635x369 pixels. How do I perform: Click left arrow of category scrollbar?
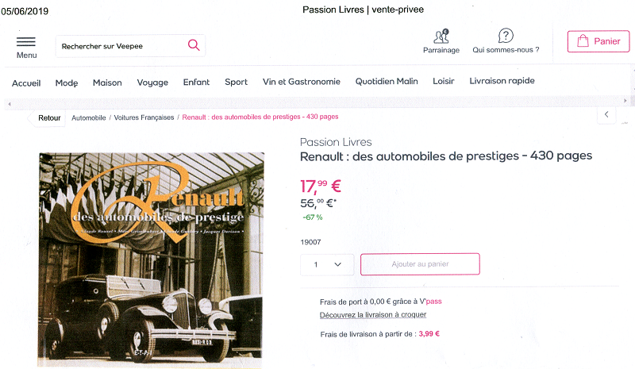pos(10,104)
